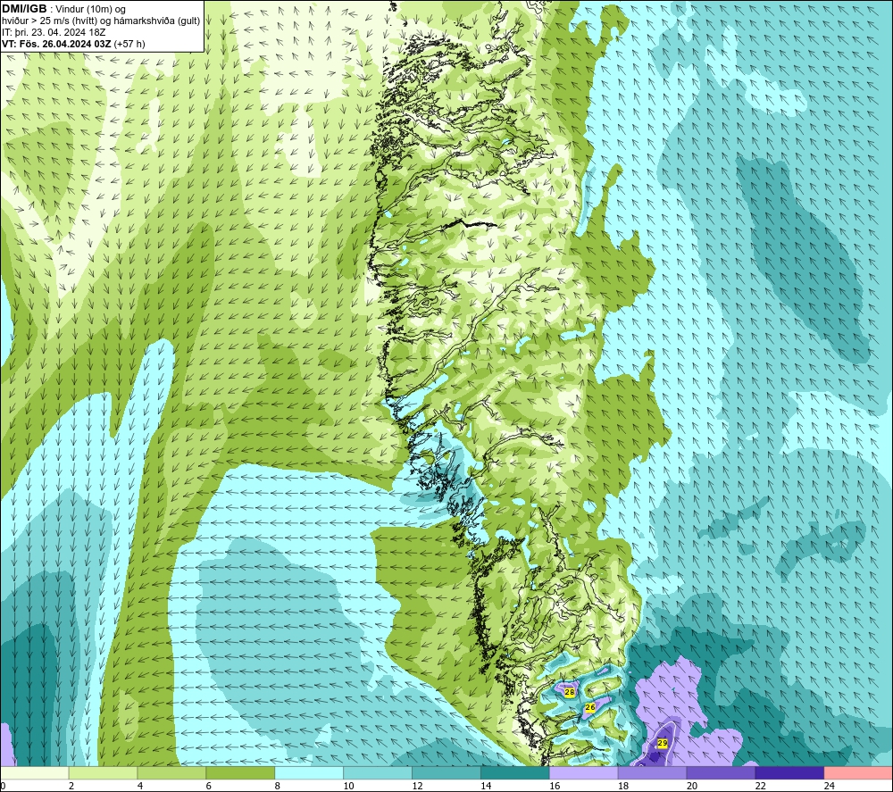Pick the 20–22 m/s violet swatch
Image resolution: width=893 pixels, height=792 pixels.
721,773
